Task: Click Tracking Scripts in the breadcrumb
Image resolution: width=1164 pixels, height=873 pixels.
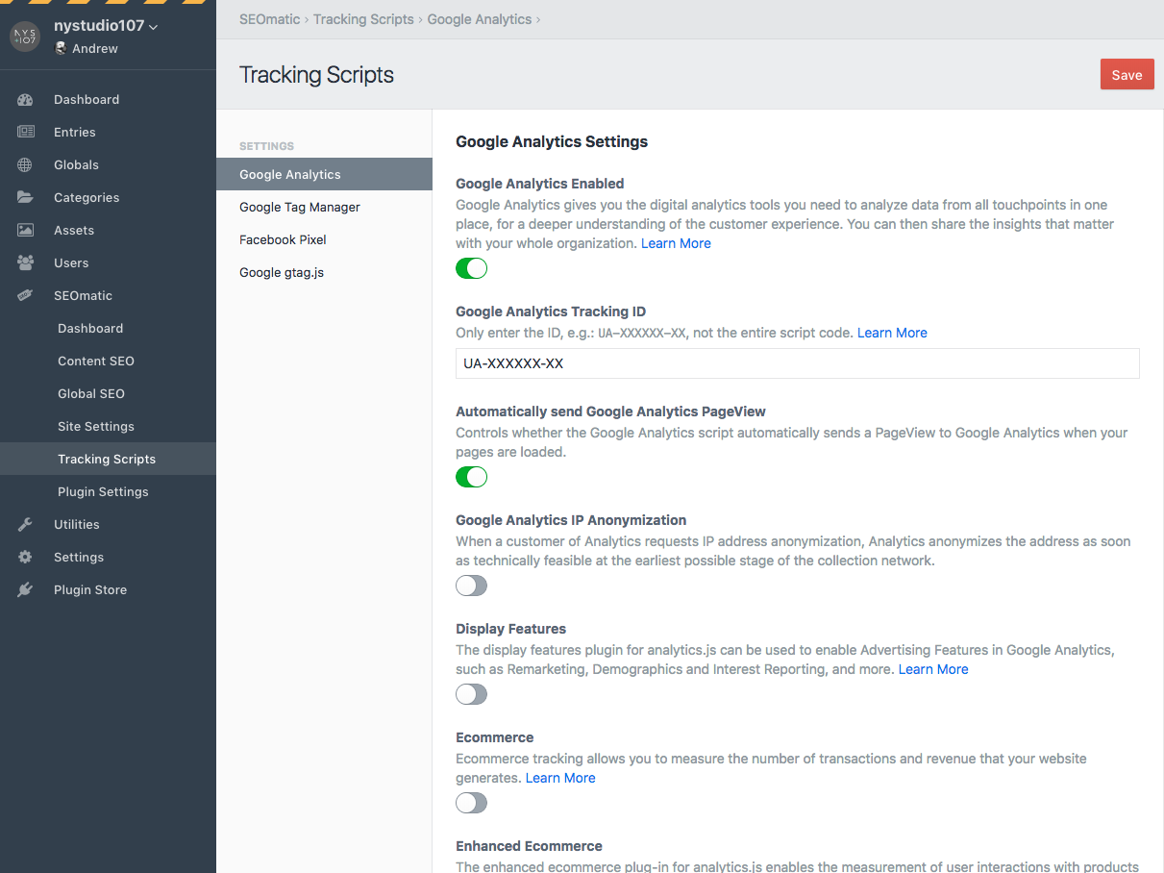Action: point(363,19)
